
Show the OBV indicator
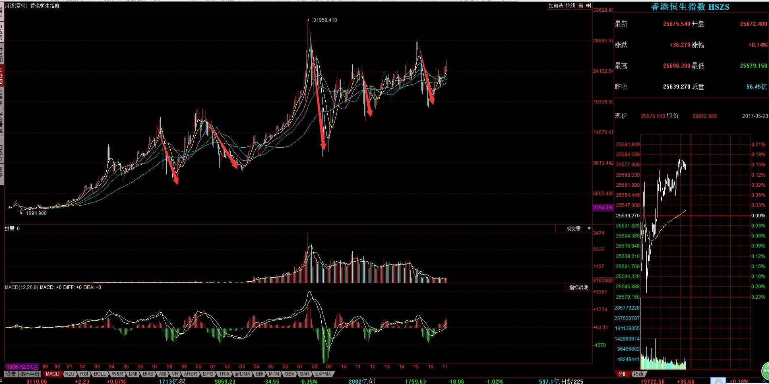pos(289,374)
